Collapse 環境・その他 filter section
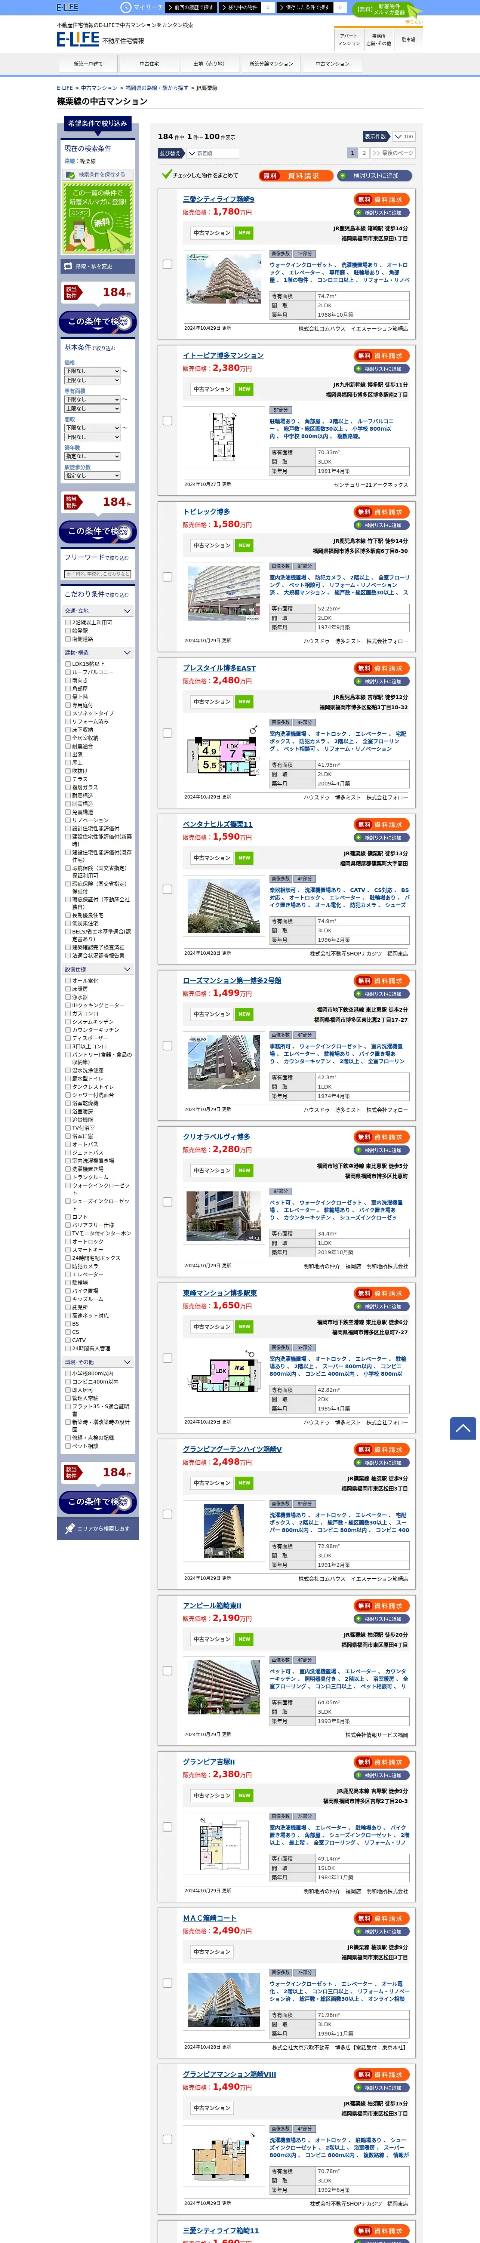Image resolution: width=480 pixels, height=2243 pixels. (x=98, y=1362)
